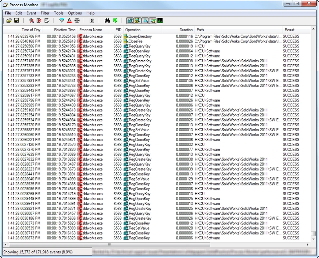Screen dimensions: 319x258
Task: Open the Help menu
Action: pos(90,13)
